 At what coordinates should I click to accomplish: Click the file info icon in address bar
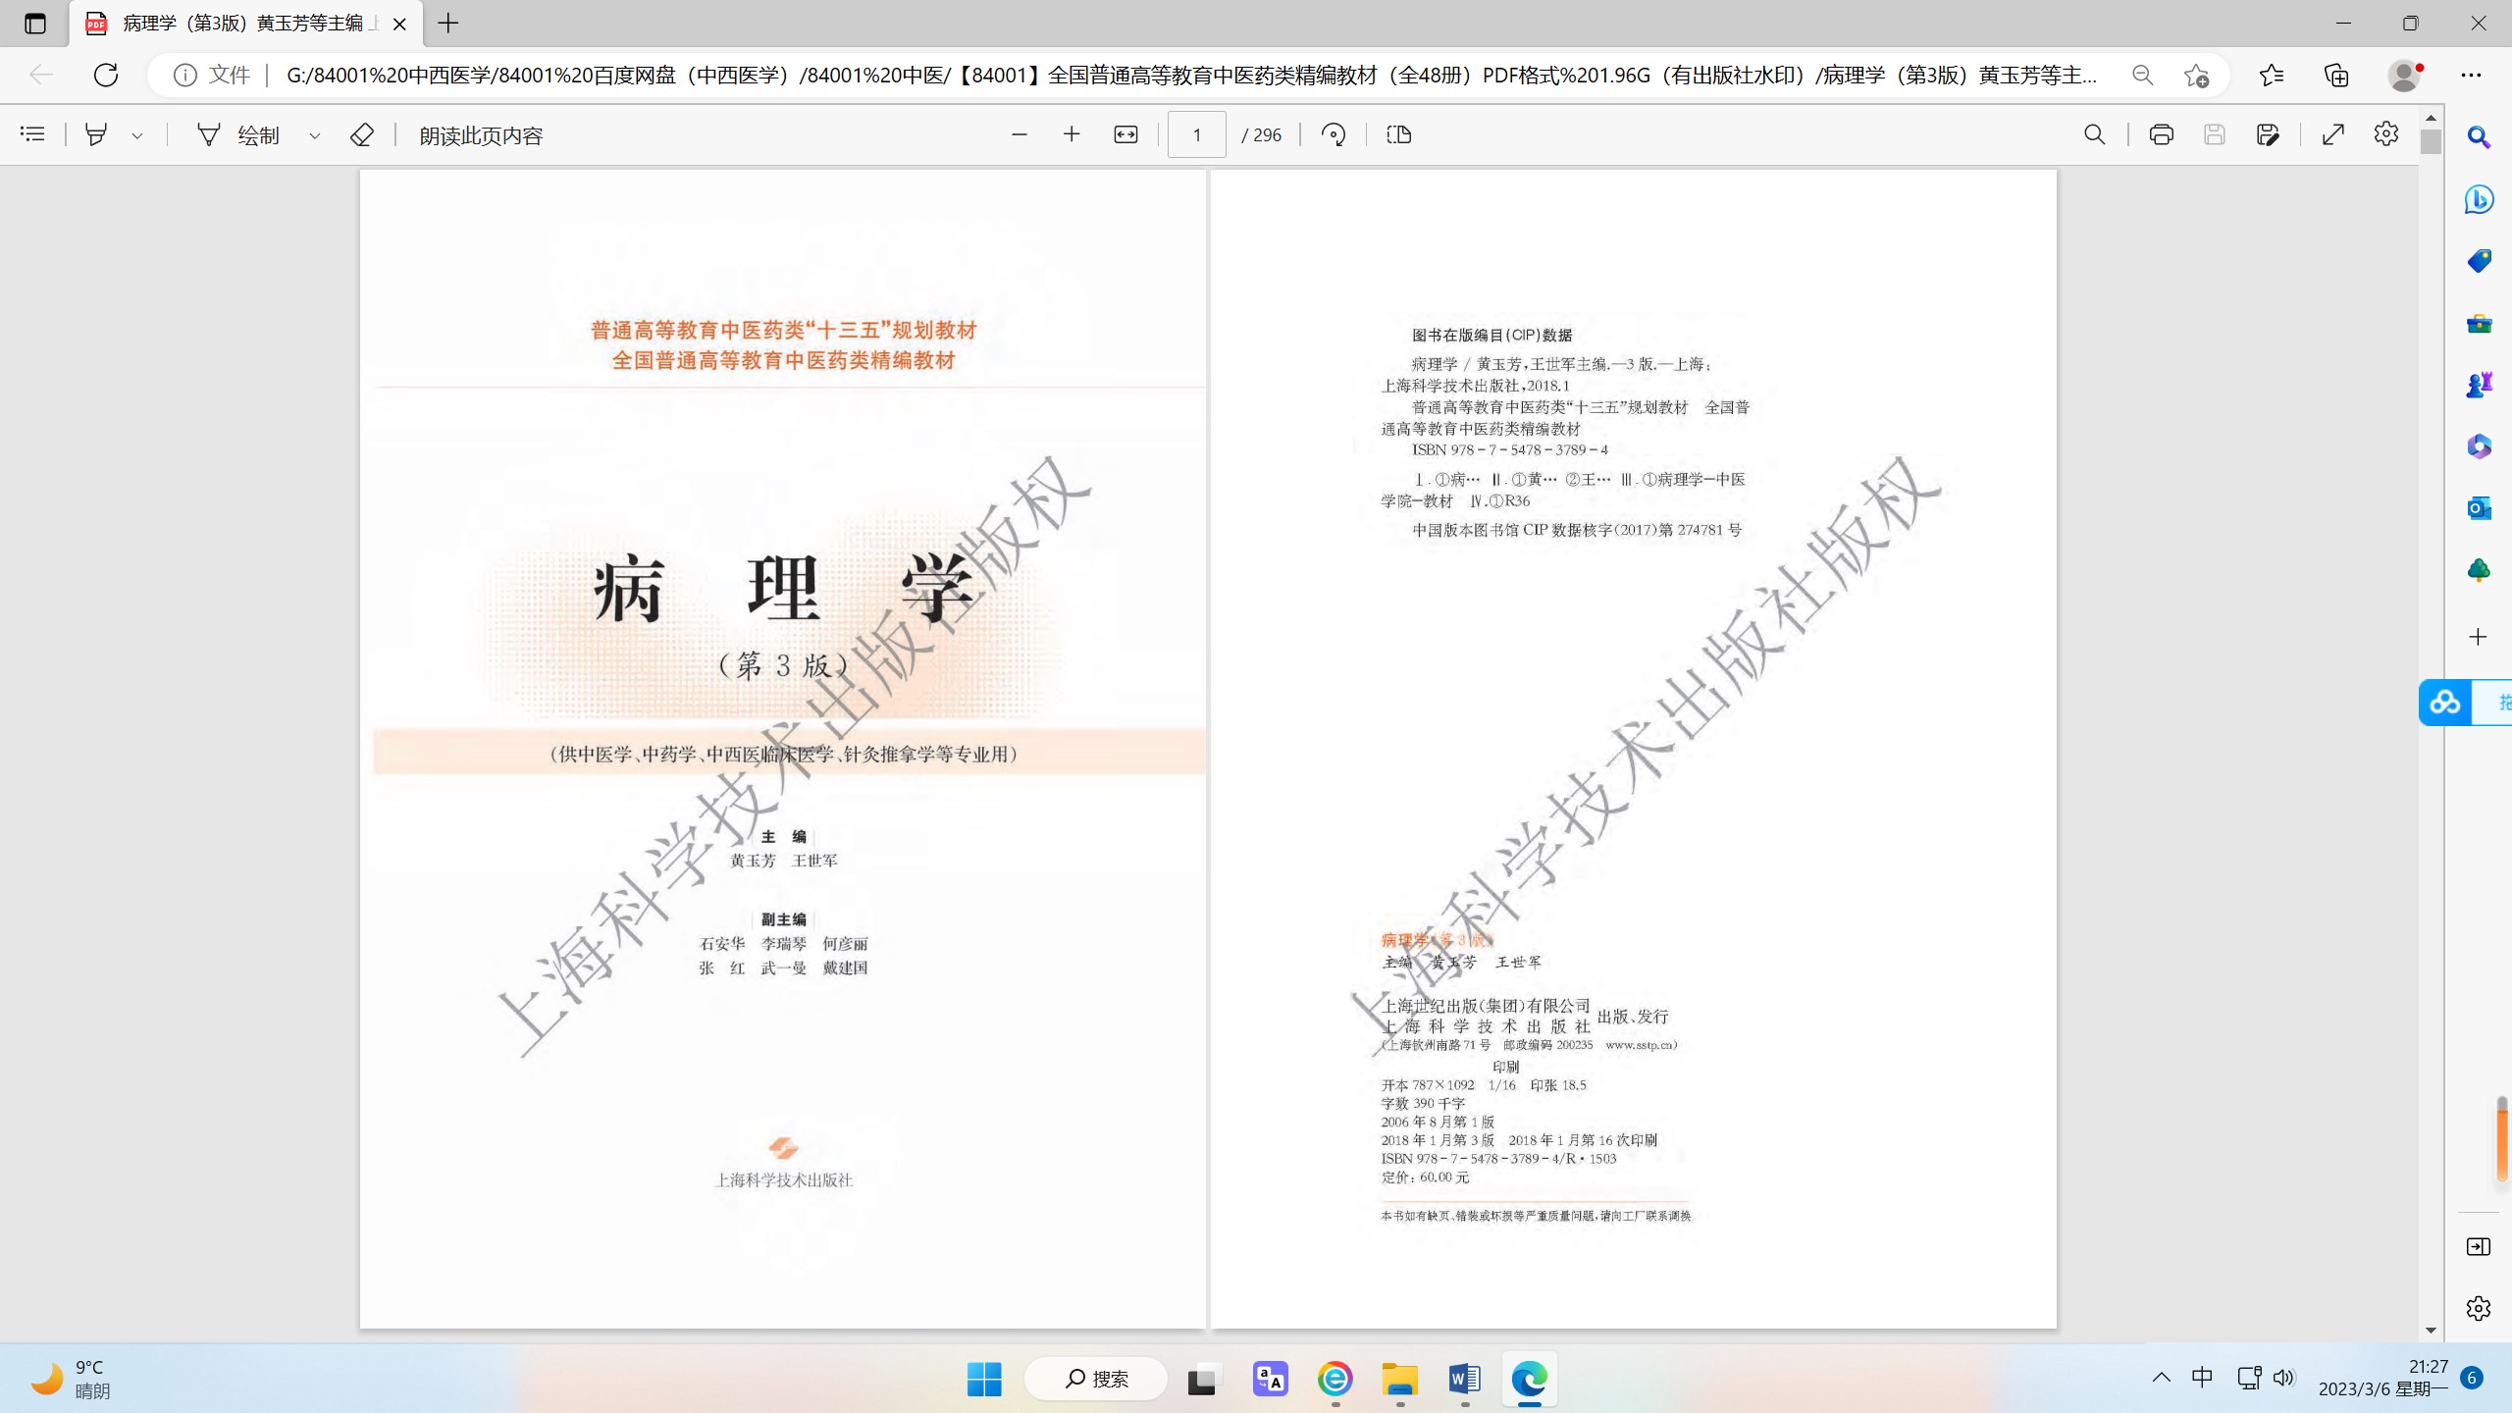184,76
